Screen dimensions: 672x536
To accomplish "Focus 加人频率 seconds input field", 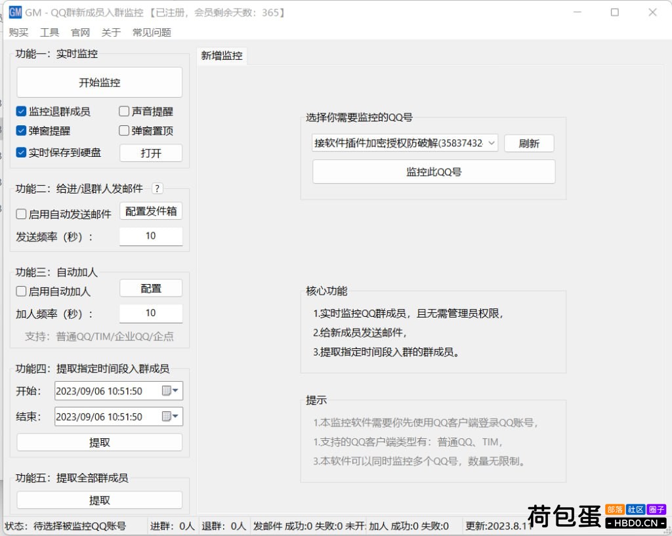I will point(151,313).
